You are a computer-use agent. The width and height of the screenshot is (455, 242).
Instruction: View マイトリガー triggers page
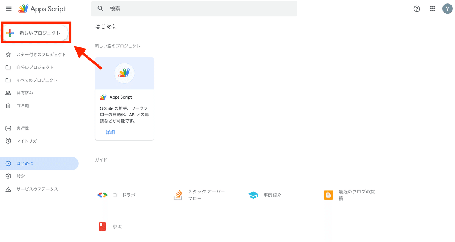tap(28, 141)
